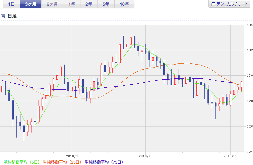Click the 134 price axis label

[250, 25]
